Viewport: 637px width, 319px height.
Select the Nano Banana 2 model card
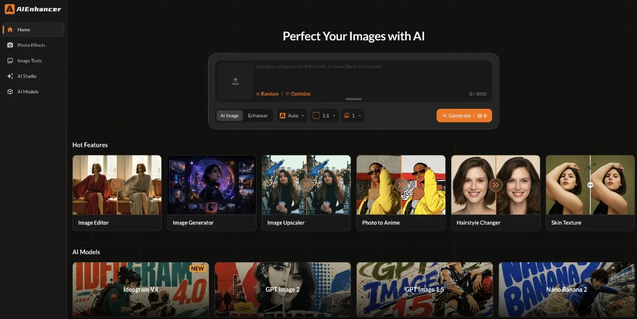click(567, 289)
